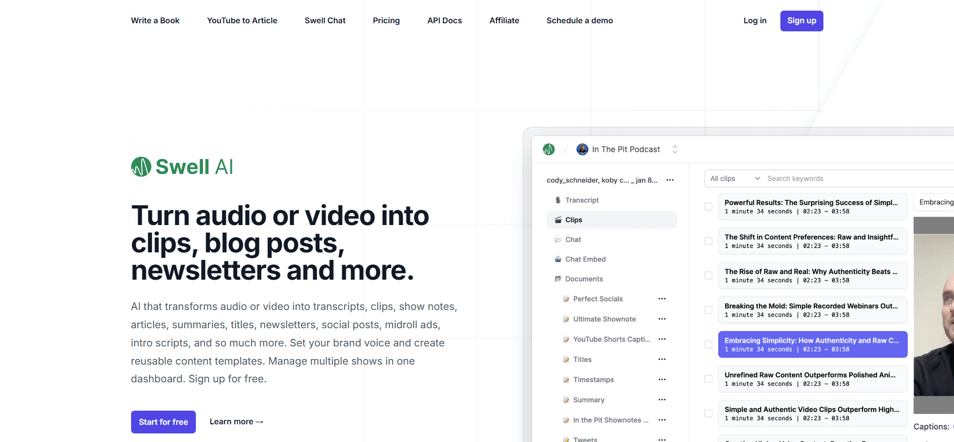Open more options for Timestamps document
Screen dimensions: 954x442
pyautogui.click(x=662, y=380)
